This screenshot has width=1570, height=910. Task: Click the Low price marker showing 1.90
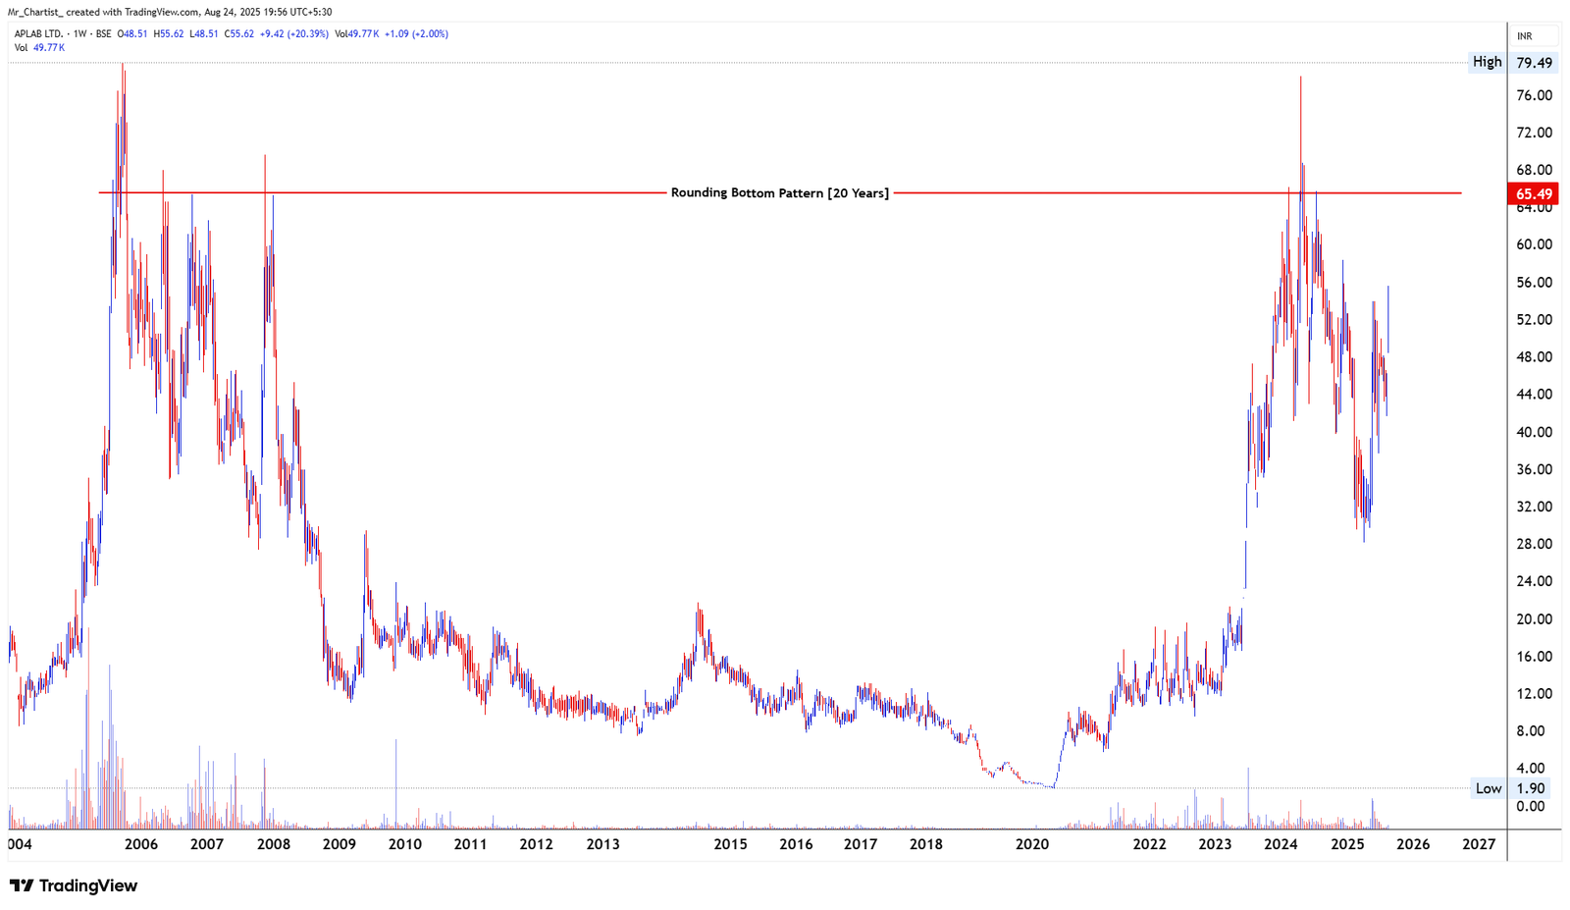[1531, 787]
